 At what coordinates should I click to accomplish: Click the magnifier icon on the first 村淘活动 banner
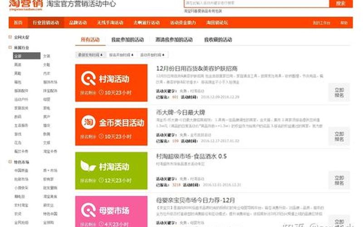click(88, 79)
